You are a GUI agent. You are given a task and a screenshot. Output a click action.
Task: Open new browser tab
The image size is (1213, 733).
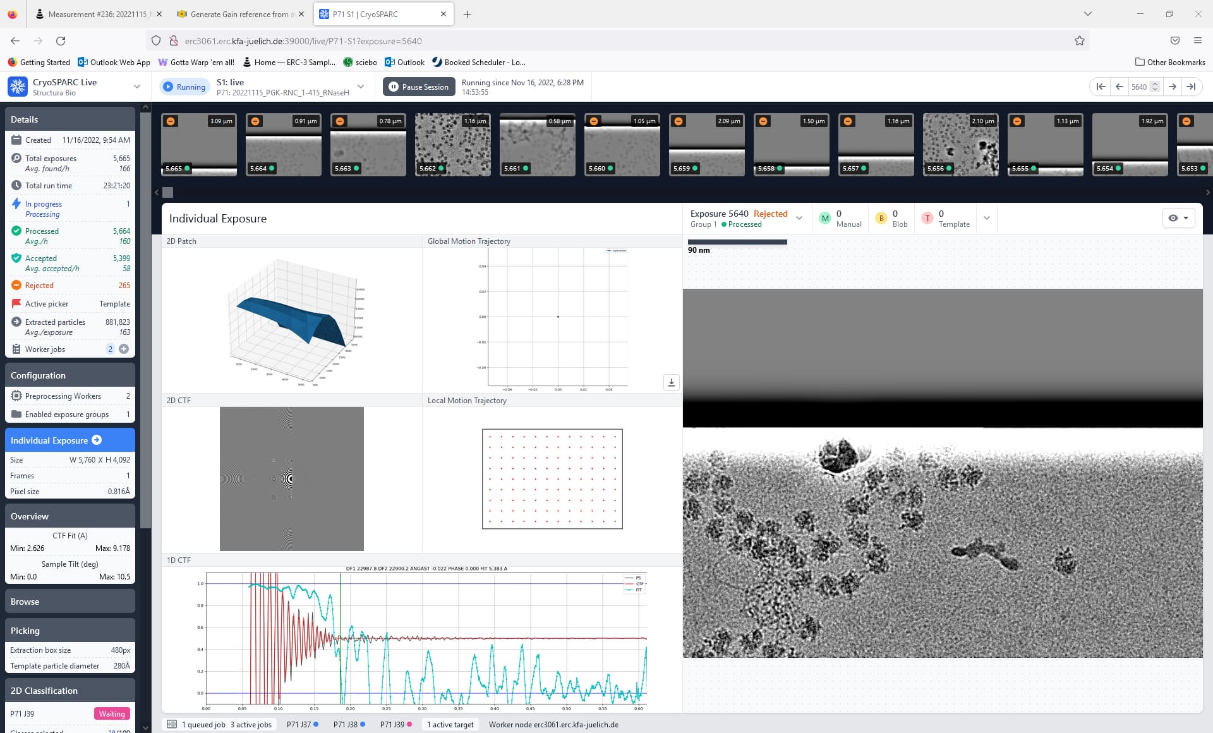(468, 14)
